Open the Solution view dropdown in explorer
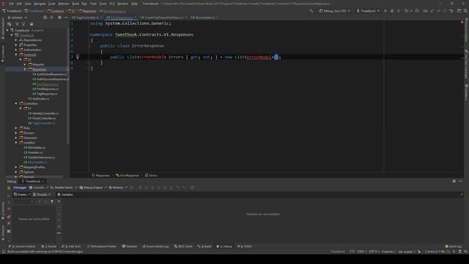Viewport: 469px width, 264px height. (18, 18)
